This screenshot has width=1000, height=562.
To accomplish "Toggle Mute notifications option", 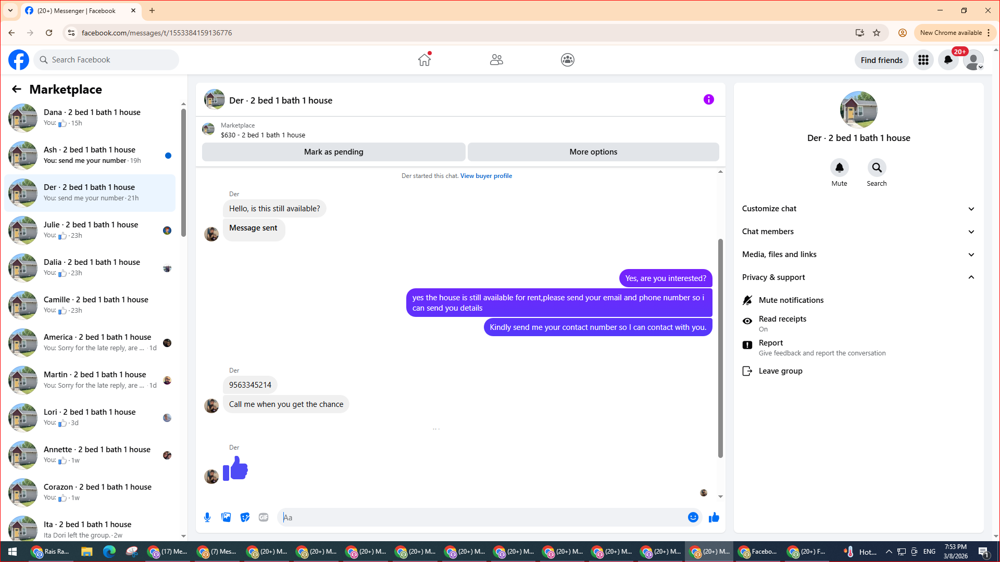I will [x=791, y=300].
